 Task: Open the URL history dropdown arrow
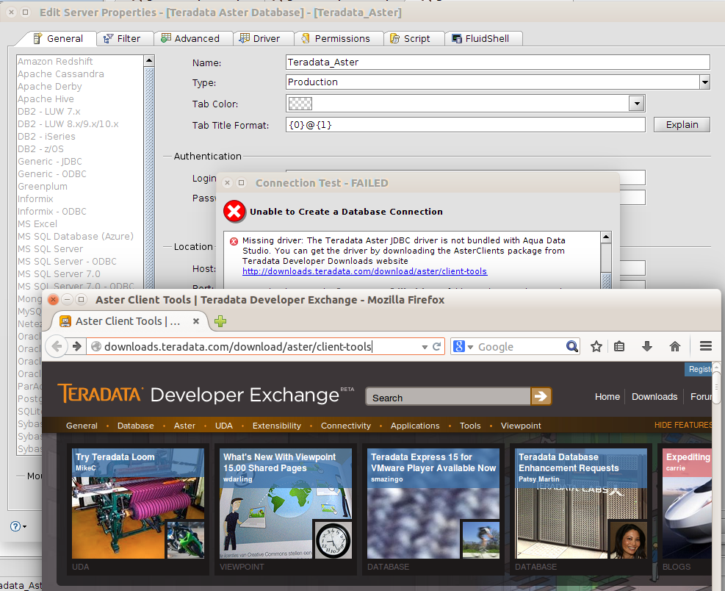point(425,347)
